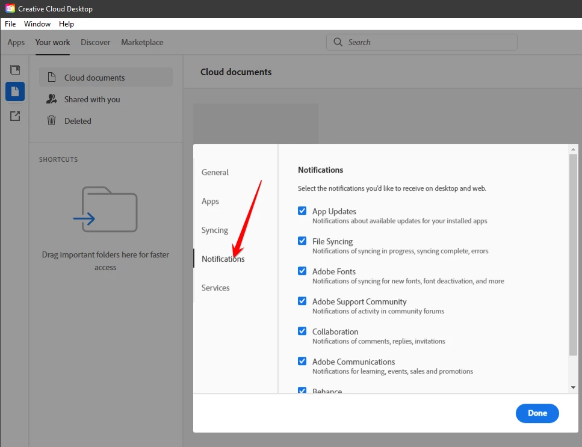This screenshot has height=447, width=582.
Task: Click the Notifications heading in dialog
Action: (320, 170)
